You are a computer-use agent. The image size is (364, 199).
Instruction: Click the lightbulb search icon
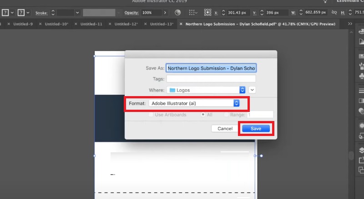pyautogui.click(x=325, y=1)
